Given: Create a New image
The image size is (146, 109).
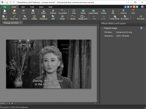Looking at the screenshot, I should point(5,12).
